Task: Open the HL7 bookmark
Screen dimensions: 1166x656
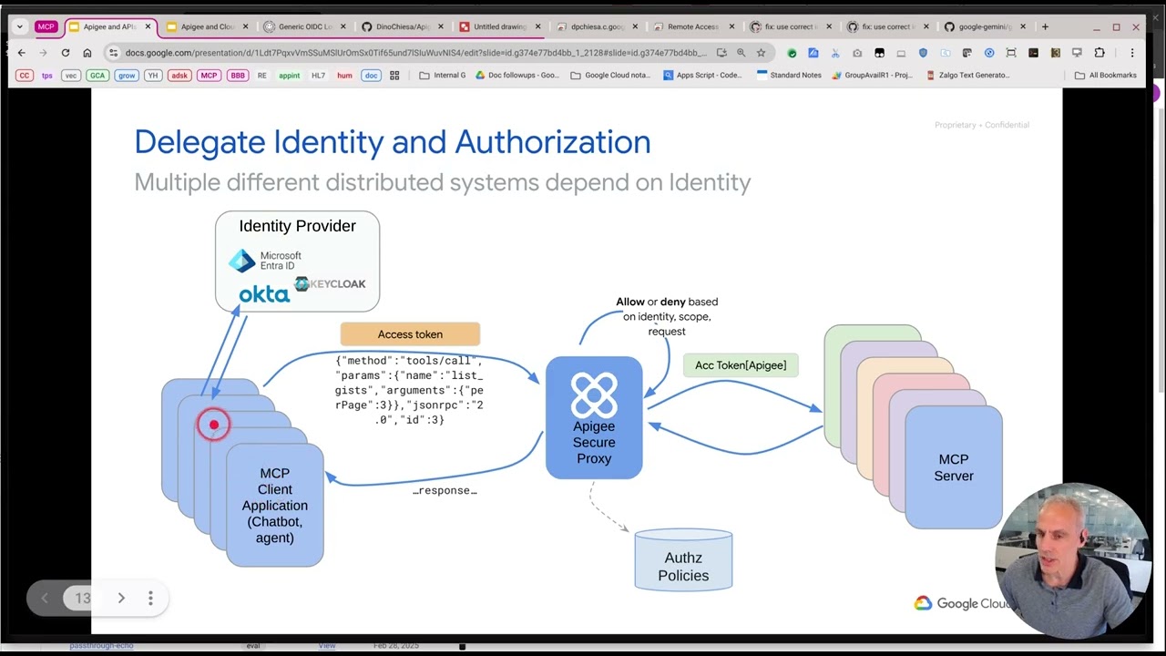Action: (x=318, y=76)
